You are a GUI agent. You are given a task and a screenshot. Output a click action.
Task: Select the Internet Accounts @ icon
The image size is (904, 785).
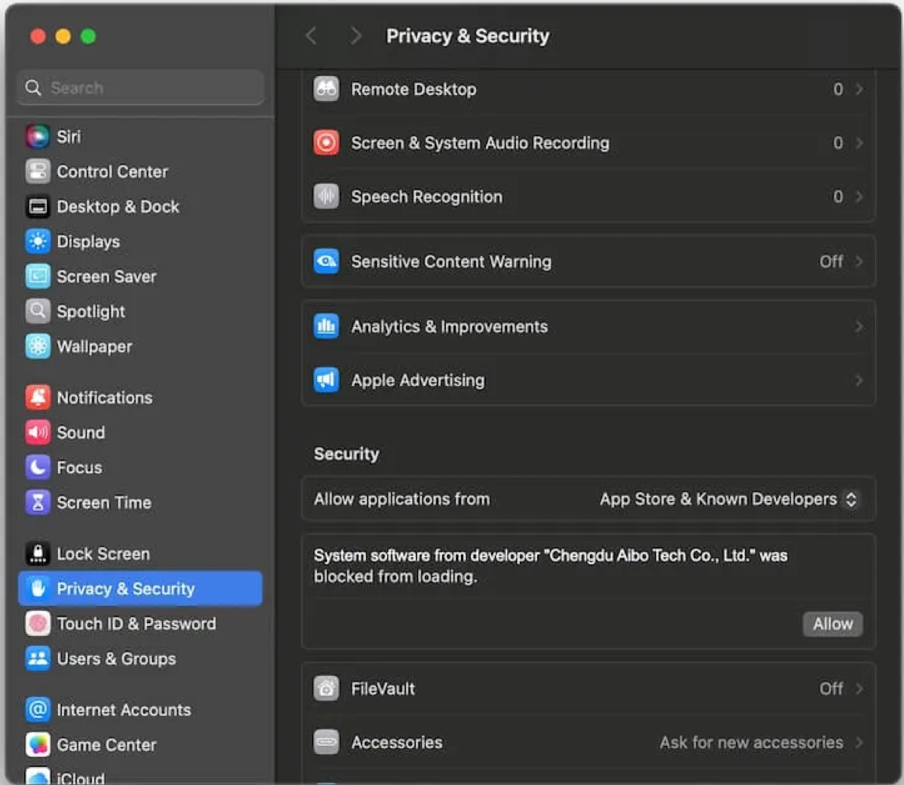coord(38,710)
